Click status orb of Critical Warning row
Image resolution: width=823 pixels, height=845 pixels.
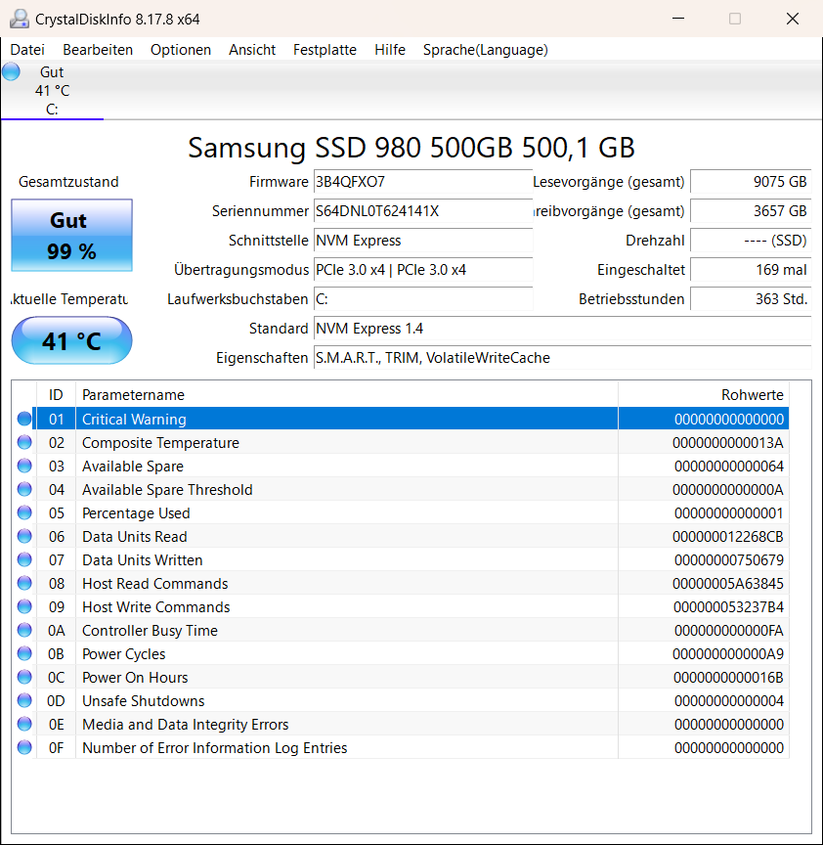click(24, 419)
